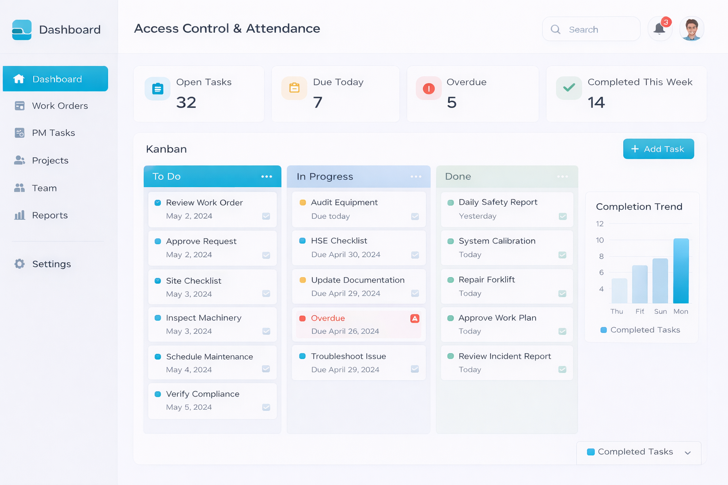Open the In Progress column menu

pos(416,176)
